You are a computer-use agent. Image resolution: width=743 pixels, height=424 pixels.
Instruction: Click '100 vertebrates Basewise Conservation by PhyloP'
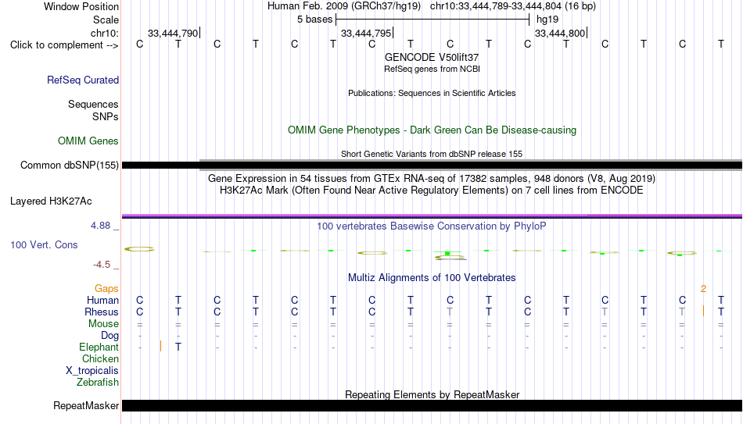(x=432, y=226)
